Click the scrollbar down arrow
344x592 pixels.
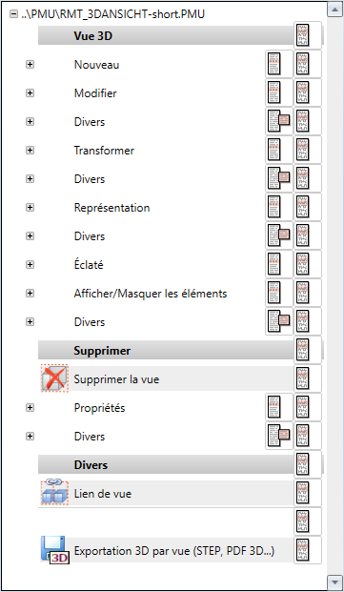click(x=334, y=582)
